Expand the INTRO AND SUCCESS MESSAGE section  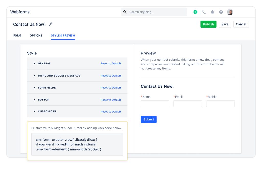pos(59,76)
